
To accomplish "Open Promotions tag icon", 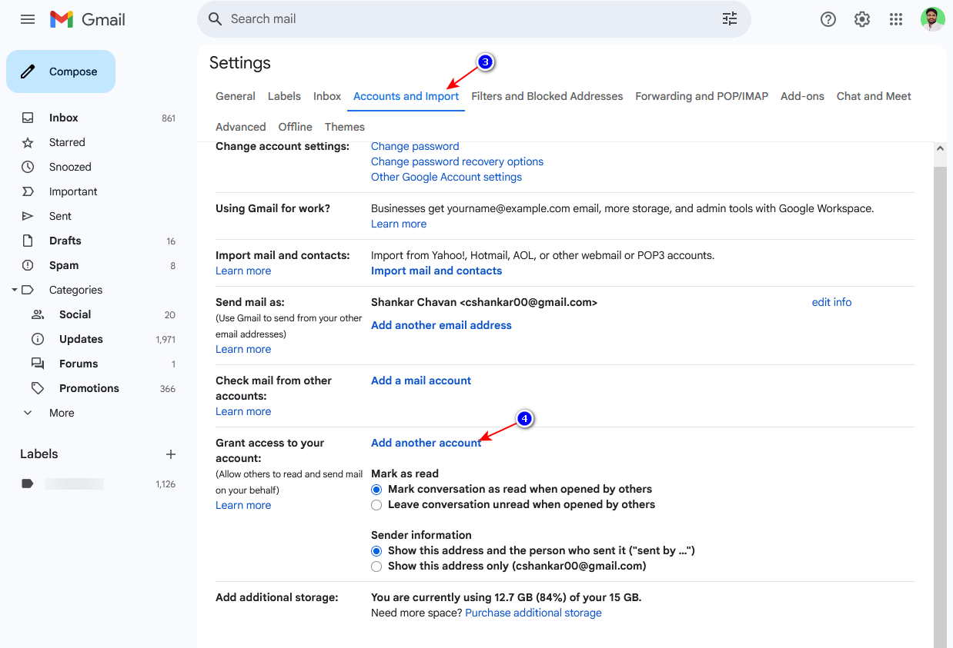I will coord(37,388).
